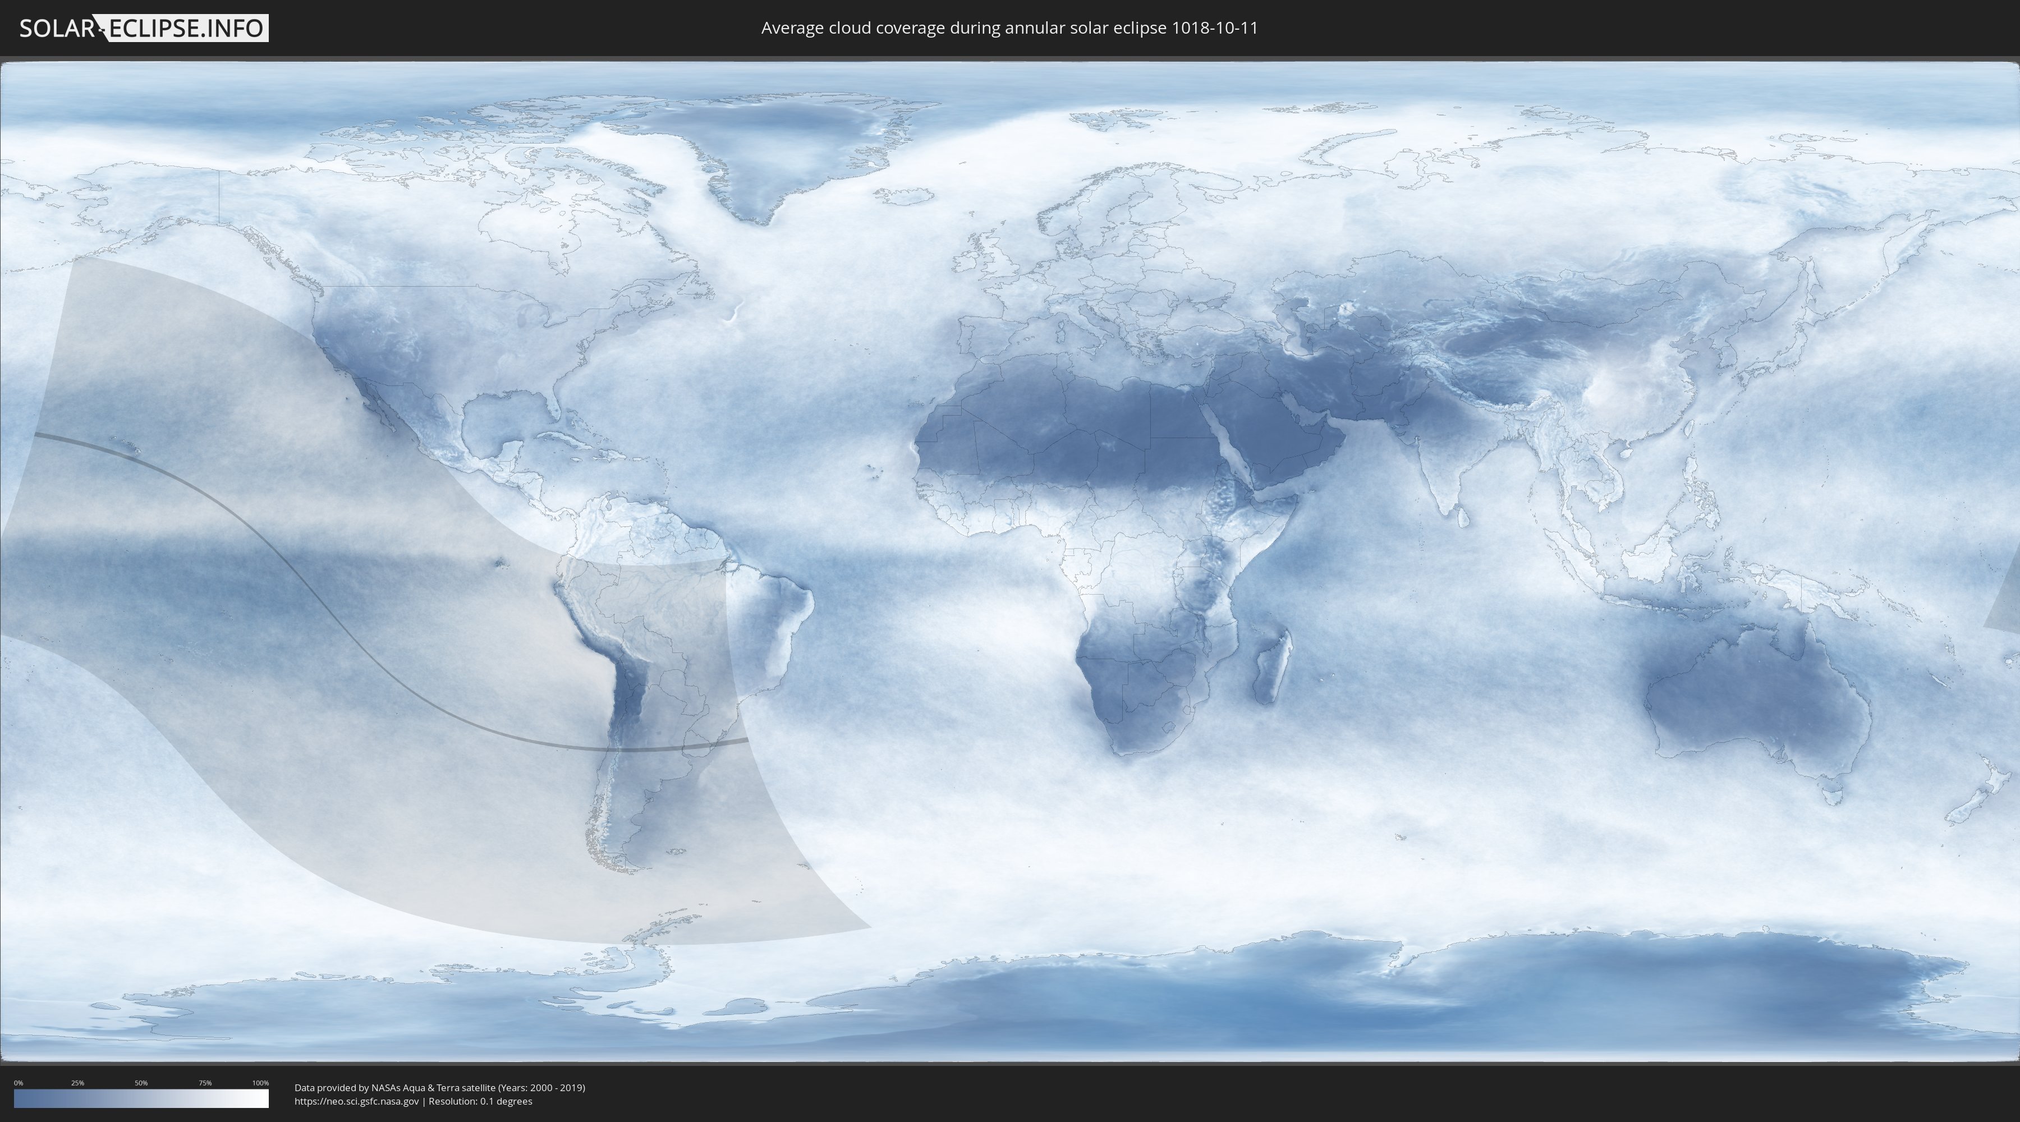Open the neo.sci.gsfc.nasa.gov link
Viewport: 2020px width, 1122px height.
[x=356, y=1102]
